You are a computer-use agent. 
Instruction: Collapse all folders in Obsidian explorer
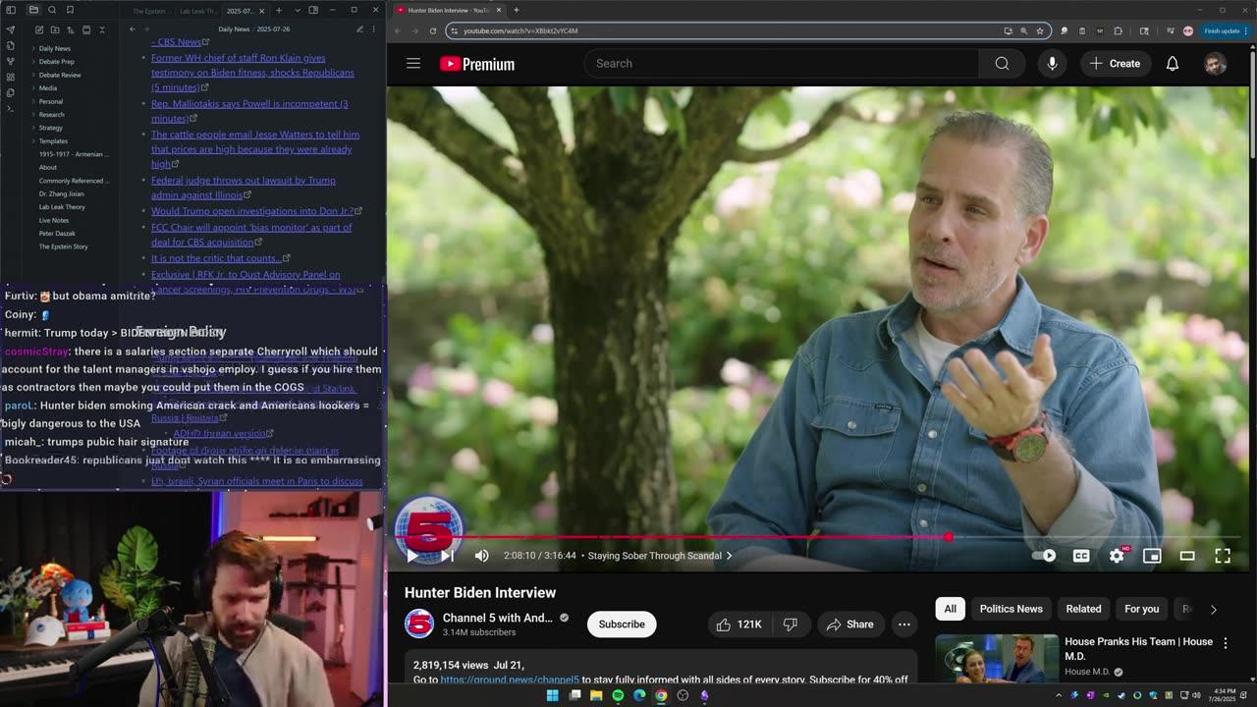point(102,30)
